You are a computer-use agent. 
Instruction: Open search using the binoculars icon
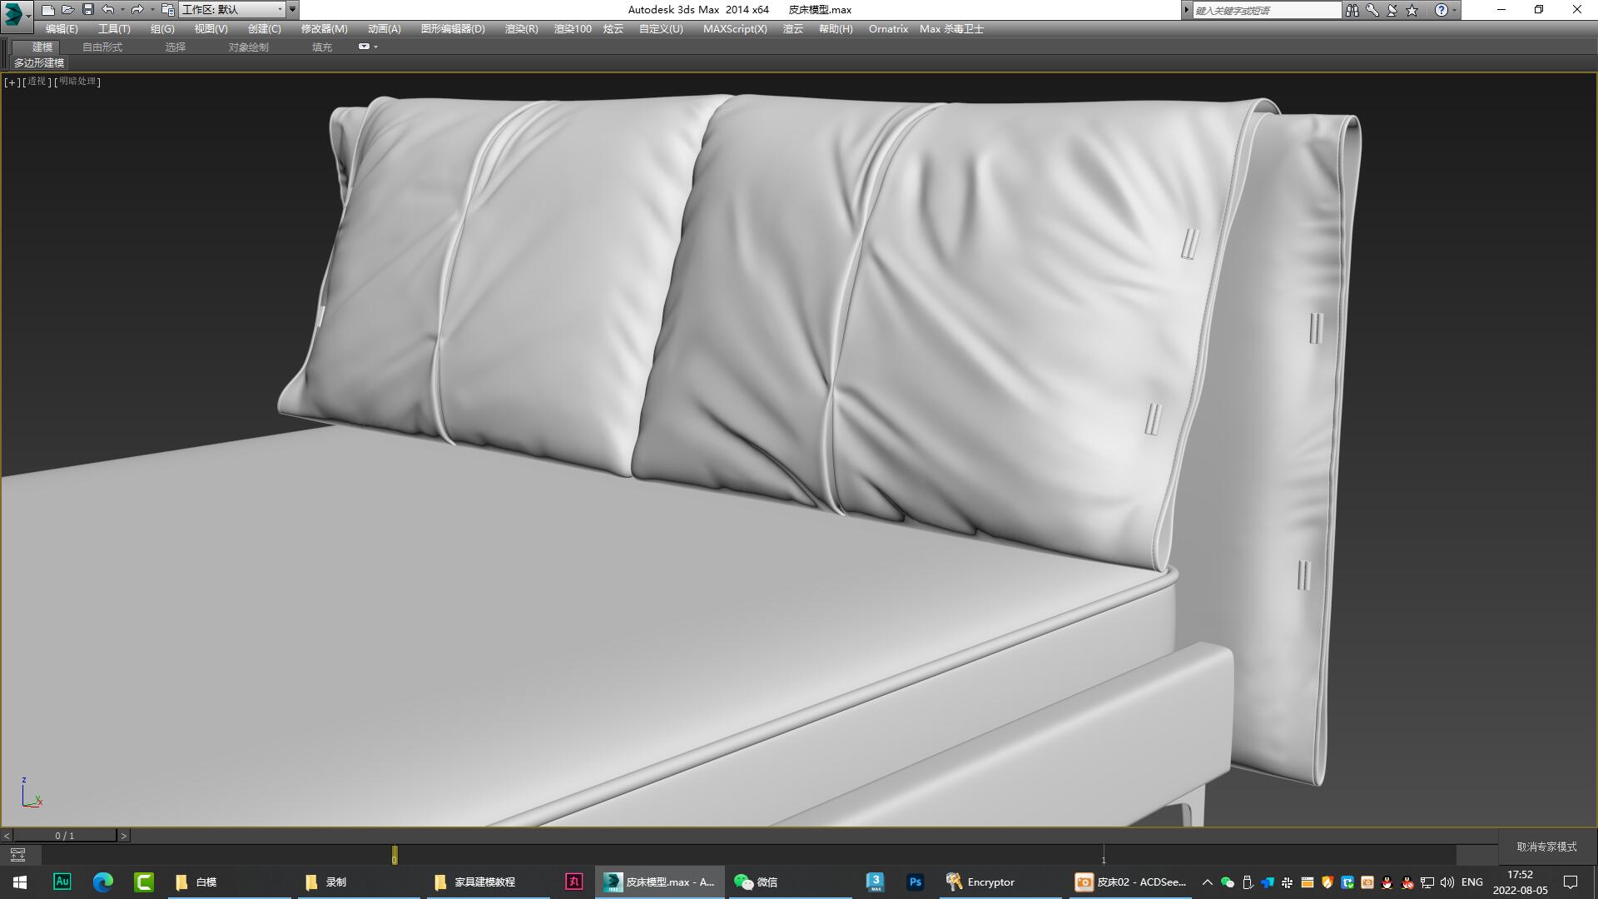1353,9
